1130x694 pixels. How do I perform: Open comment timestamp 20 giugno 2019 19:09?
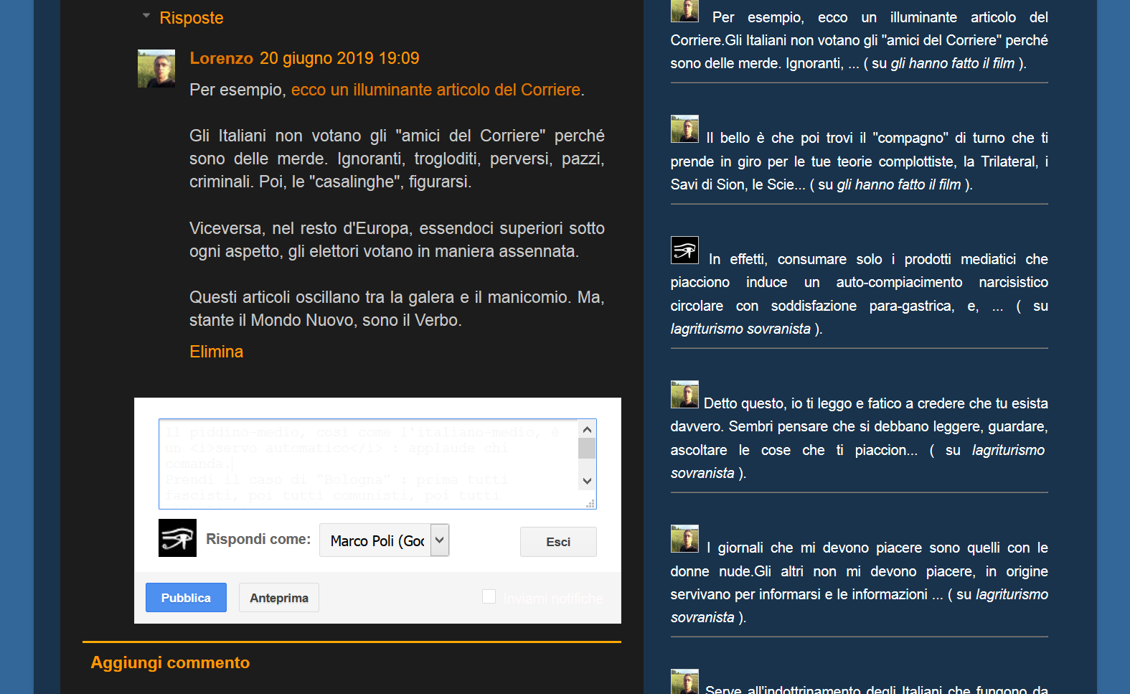(339, 58)
